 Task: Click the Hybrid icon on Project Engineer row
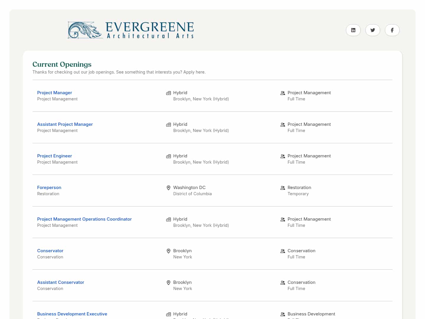coord(168,156)
